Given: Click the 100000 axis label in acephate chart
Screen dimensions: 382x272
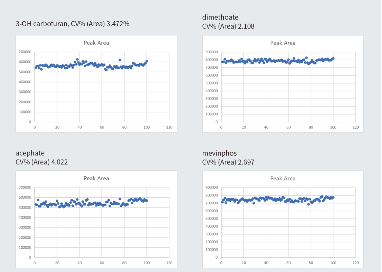Looking at the screenshot, I should pos(24,247).
